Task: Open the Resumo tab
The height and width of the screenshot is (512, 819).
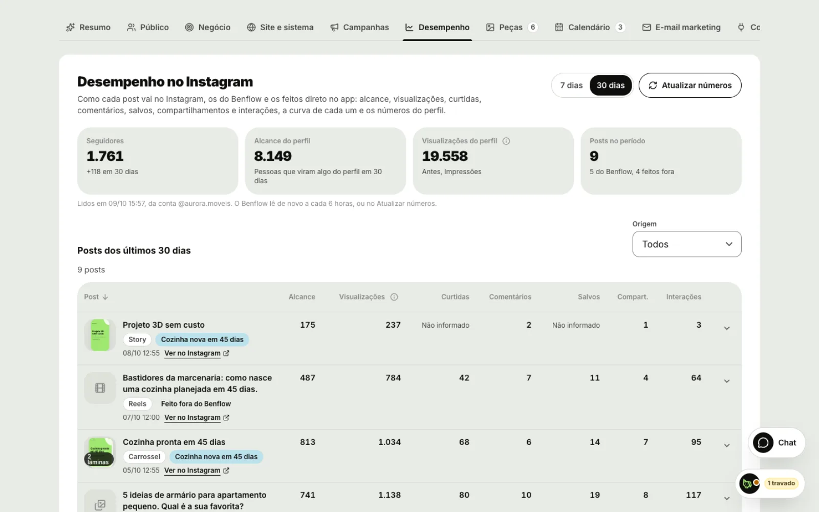Action: (88, 27)
